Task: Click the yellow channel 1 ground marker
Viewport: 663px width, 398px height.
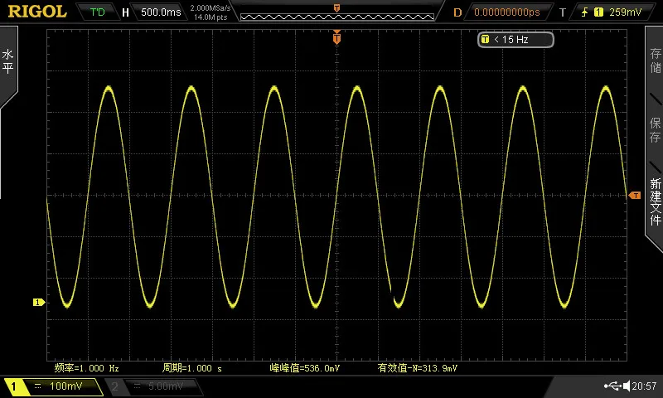Action: click(39, 302)
